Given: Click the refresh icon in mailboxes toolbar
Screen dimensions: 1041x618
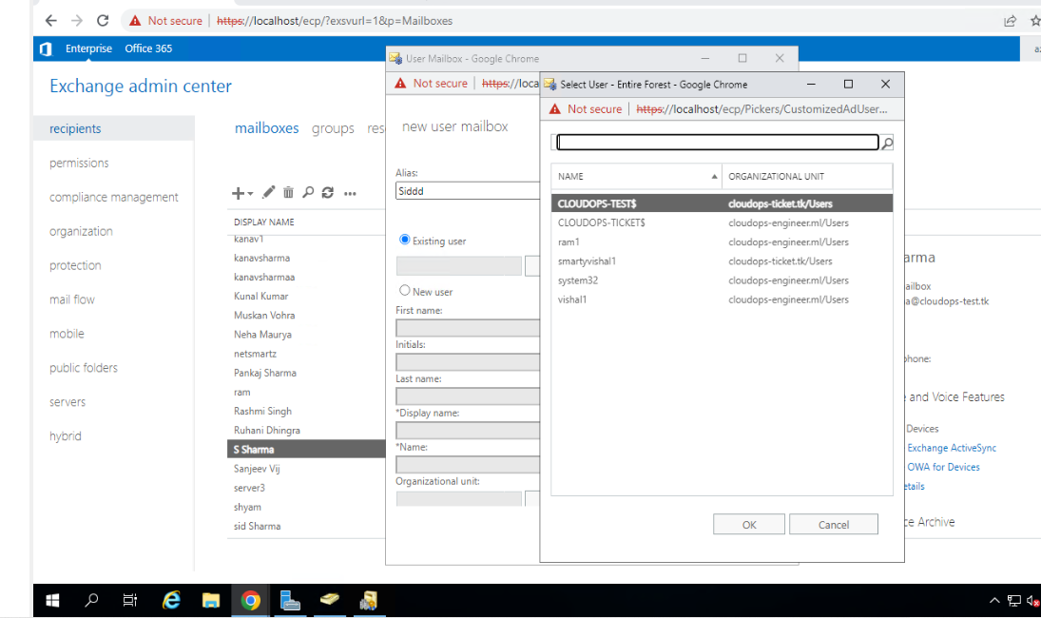Looking at the screenshot, I should coord(327,192).
